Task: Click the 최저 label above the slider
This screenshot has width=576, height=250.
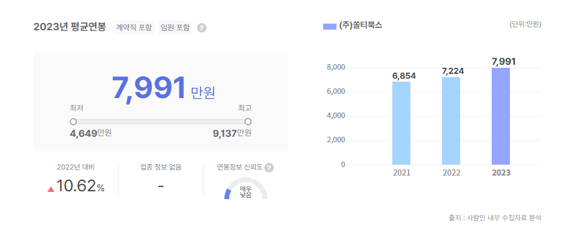Action: coord(77,108)
